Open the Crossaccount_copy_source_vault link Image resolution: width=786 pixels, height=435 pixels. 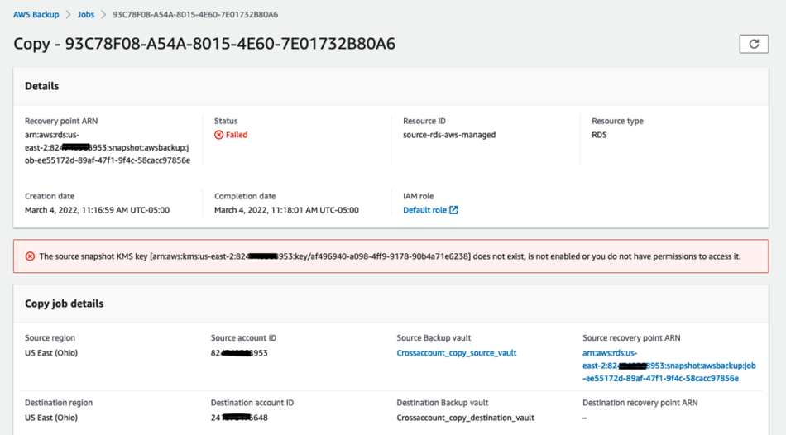[x=456, y=353]
